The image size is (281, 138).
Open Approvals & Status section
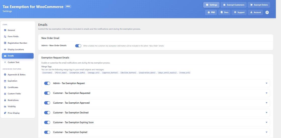[x=18, y=75]
